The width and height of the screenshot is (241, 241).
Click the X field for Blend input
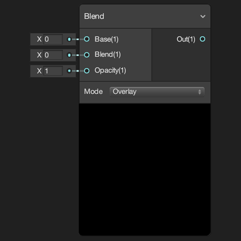point(53,55)
